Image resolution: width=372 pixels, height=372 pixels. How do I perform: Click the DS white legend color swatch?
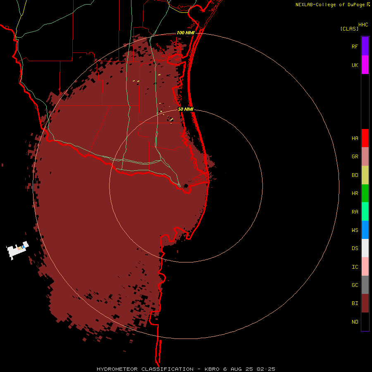click(x=365, y=248)
